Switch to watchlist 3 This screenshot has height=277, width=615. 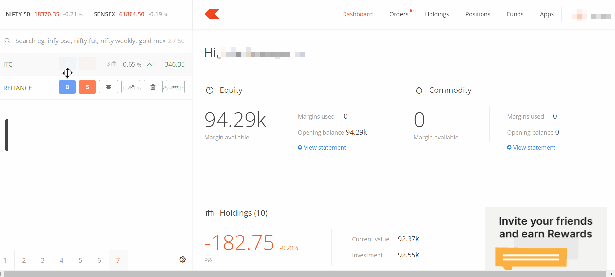pyautogui.click(x=43, y=260)
